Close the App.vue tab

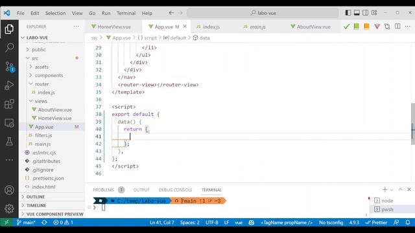185,27
